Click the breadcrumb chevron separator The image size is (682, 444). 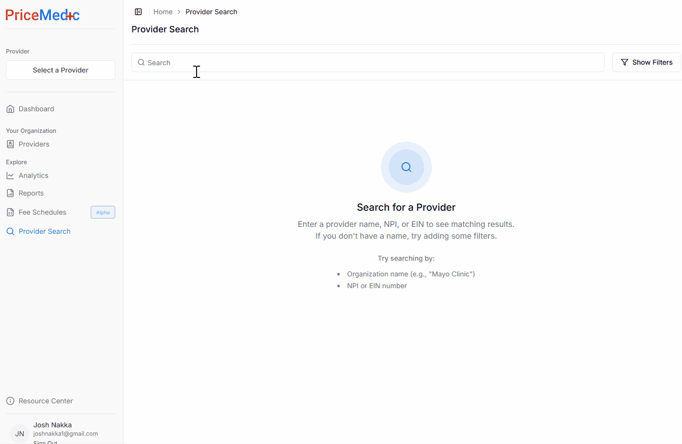[179, 12]
